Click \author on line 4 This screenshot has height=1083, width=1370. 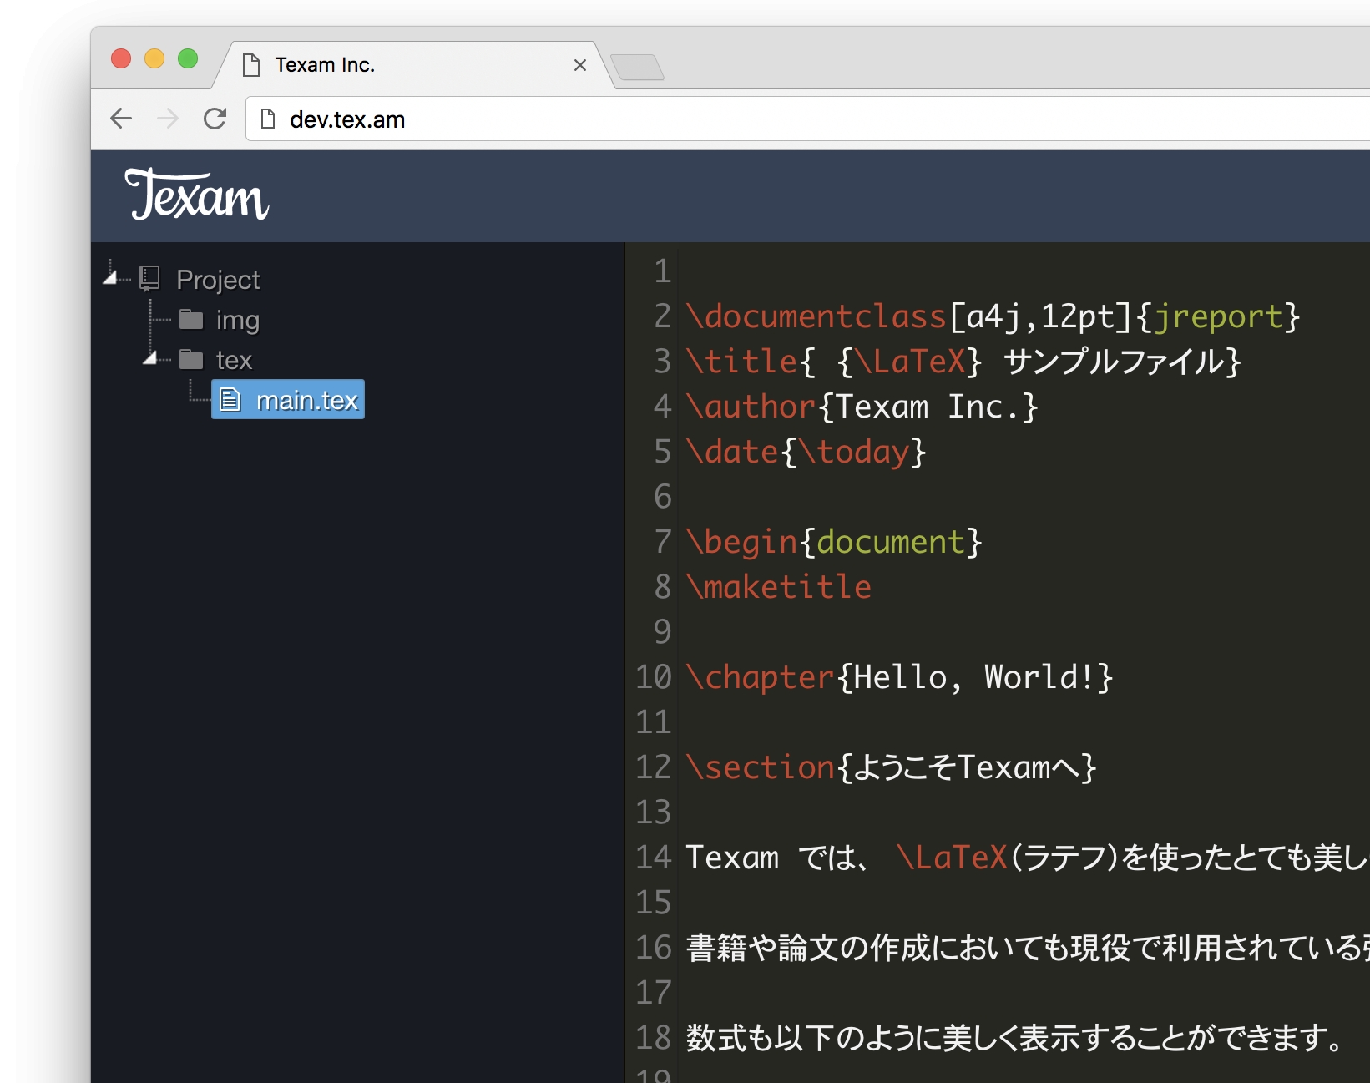[x=751, y=407]
